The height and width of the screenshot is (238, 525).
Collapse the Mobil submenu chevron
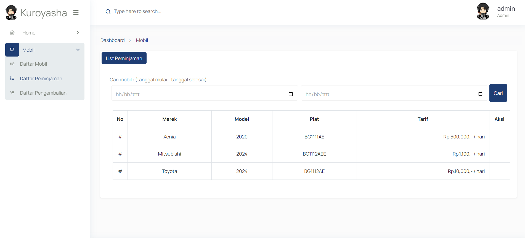click(x=78, y=50)
